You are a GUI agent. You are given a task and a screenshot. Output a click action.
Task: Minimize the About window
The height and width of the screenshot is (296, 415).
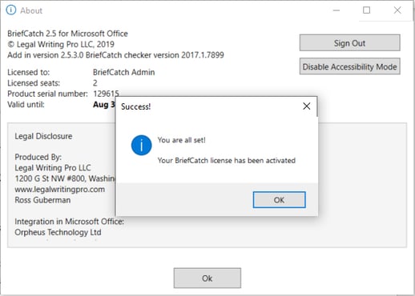click(x=336, y=10)
